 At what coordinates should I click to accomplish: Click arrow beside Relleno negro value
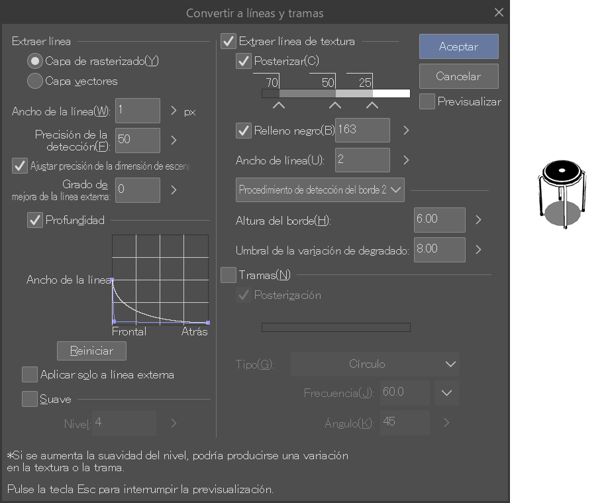tap(406, 131)
